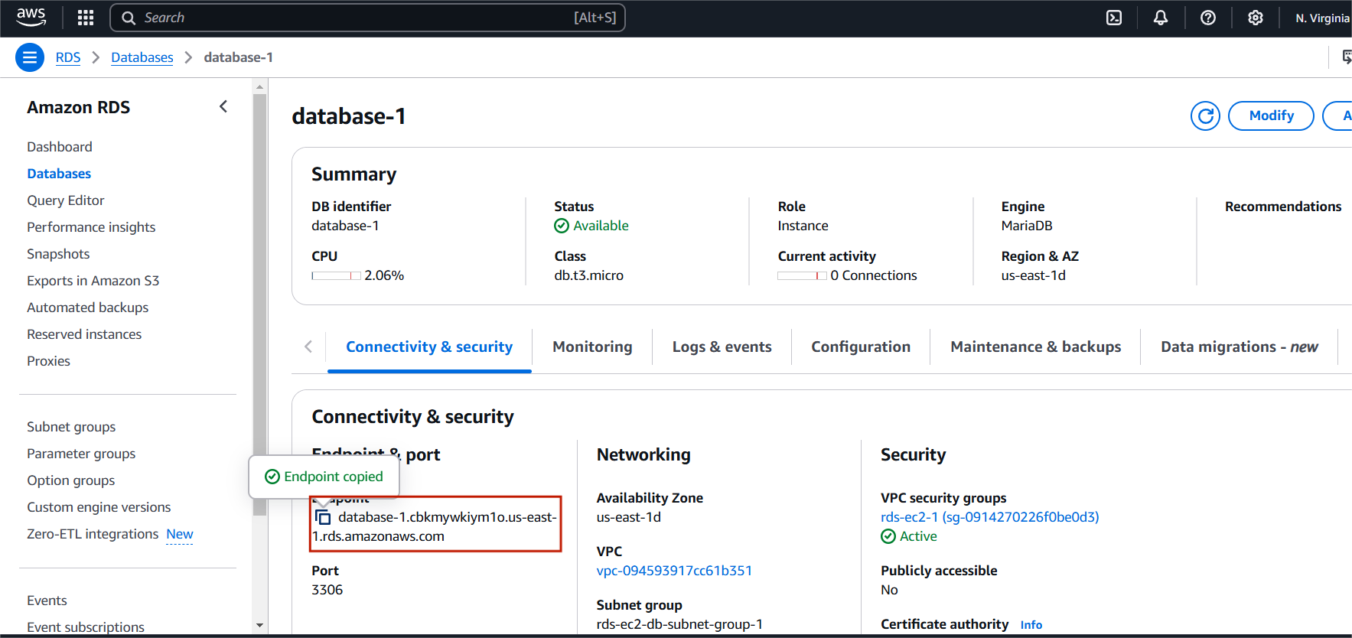This screenshot has height=638, width=1352.
Task: Open Certificate authority Info link
Action: [x=1031, y=624]
